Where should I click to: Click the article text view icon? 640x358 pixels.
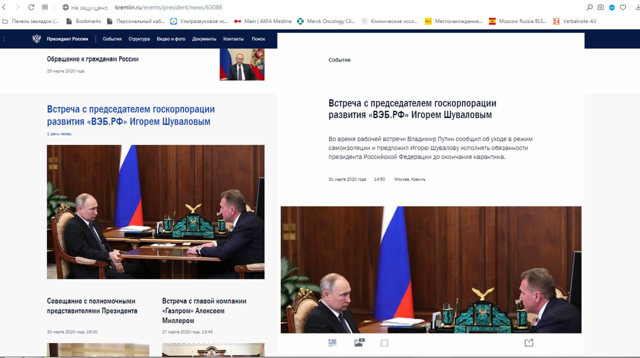[332, 342]
